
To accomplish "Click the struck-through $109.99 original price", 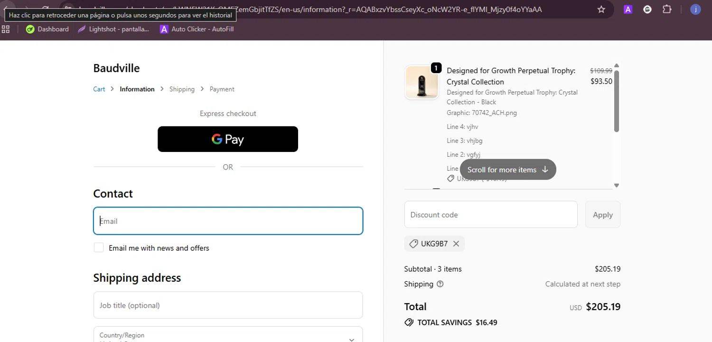I will tap(601, 70).
